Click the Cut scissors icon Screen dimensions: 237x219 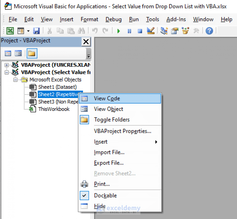(49, 31)
